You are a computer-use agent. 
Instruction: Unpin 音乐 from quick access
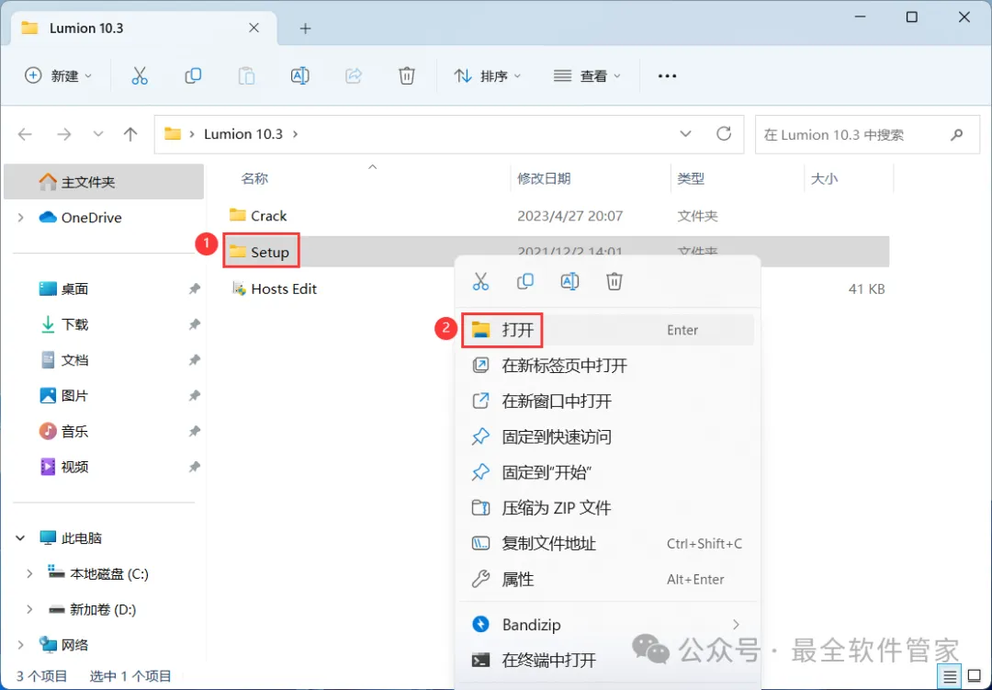[x=194, y=431]
